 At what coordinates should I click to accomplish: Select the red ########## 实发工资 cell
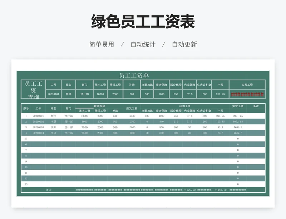247,94
